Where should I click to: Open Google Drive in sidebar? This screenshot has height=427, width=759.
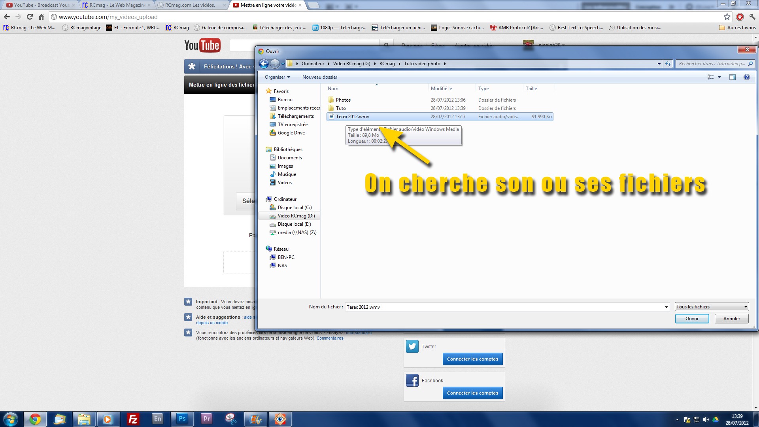[x=291, y=133]
